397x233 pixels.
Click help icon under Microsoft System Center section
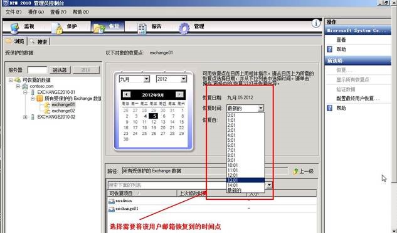tap(329, 49)
